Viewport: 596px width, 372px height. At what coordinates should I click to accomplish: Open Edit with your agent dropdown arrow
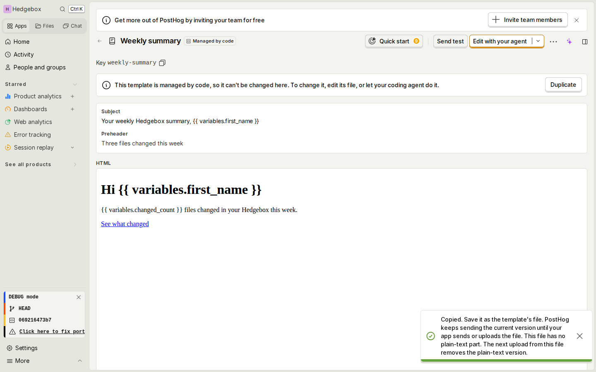(538, 41)
